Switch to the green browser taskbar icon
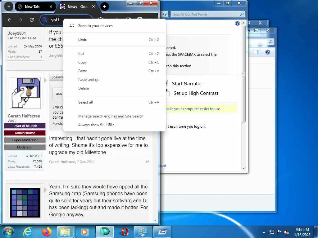Image resolution: width=318 pixels, height=238 pixels. tap(105, 232)
